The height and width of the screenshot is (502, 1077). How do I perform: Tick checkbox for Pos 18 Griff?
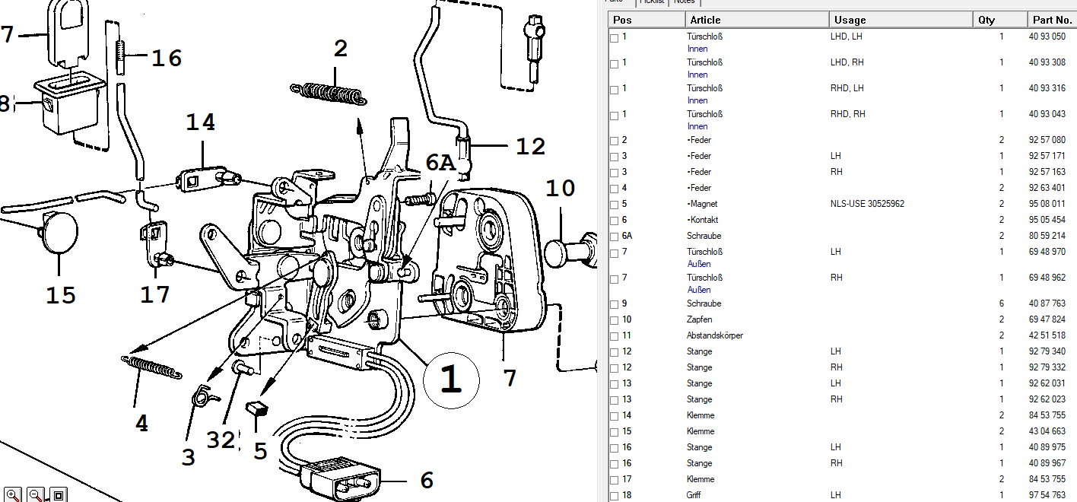tap(614, 496)
